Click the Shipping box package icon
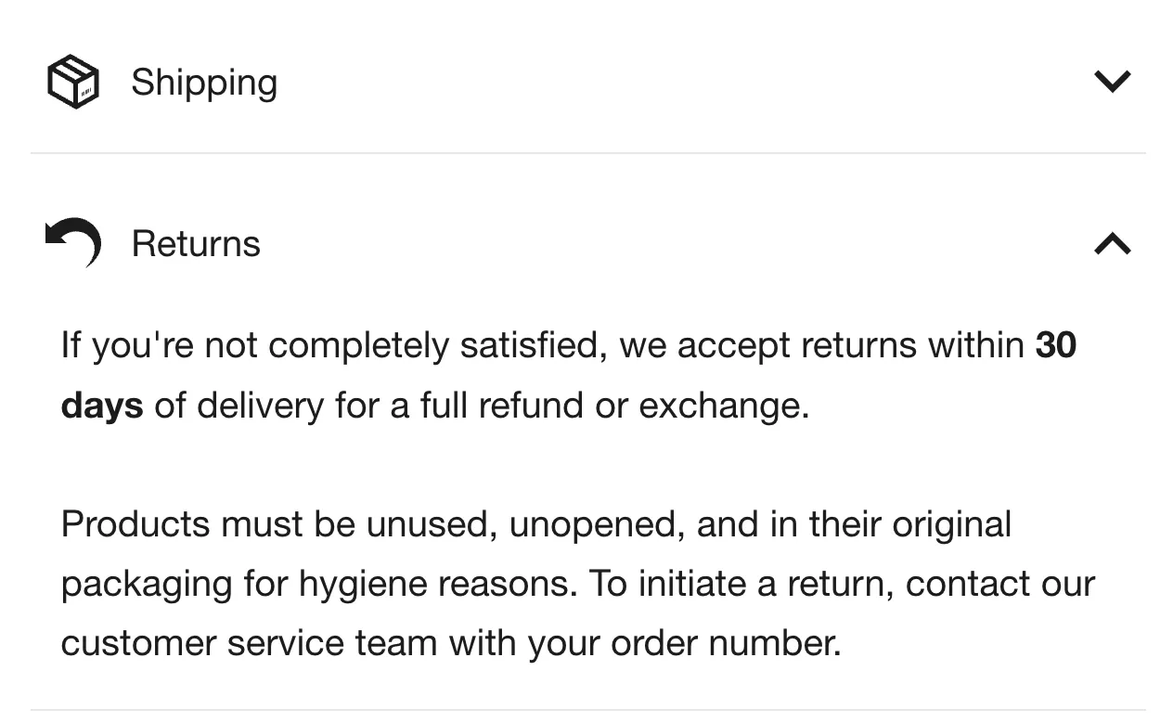The width and height of the screenshot is (1173, 722). pyautogui.click(x=72, y=82)
